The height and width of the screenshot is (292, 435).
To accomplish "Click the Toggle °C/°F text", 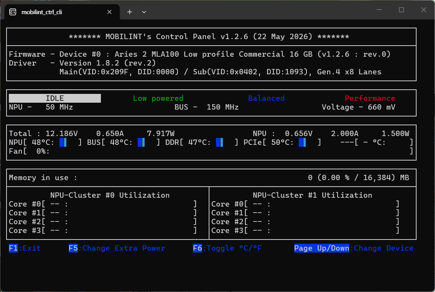I will click(234, 248).
